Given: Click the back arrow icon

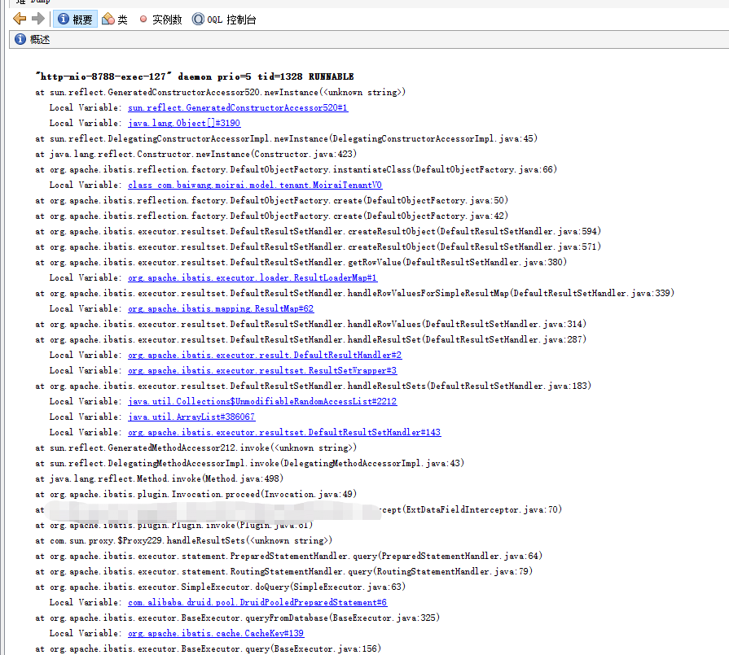Looking at the screenshot, I should pyautogui.click(x=20, y=19).
